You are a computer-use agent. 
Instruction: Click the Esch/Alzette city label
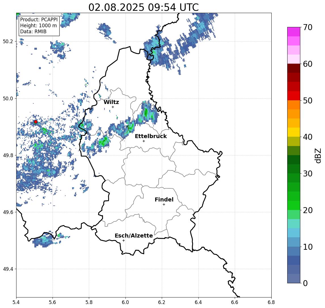(x=134, y=236)
